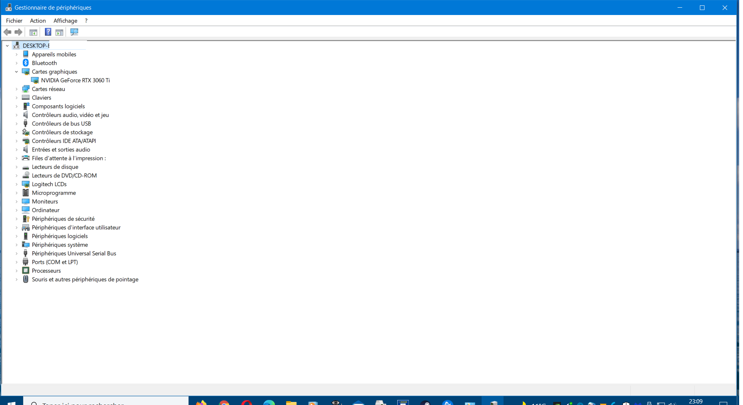
Task: Expand the Périphériques système node
Action: (17, 245)
